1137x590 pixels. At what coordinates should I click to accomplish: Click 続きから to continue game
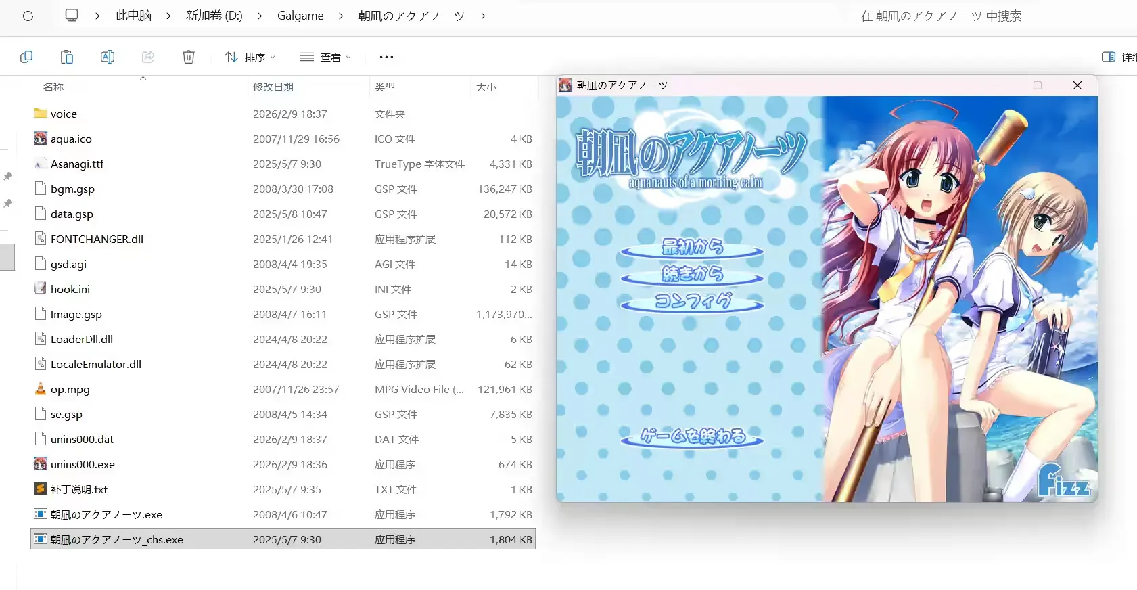692,275
